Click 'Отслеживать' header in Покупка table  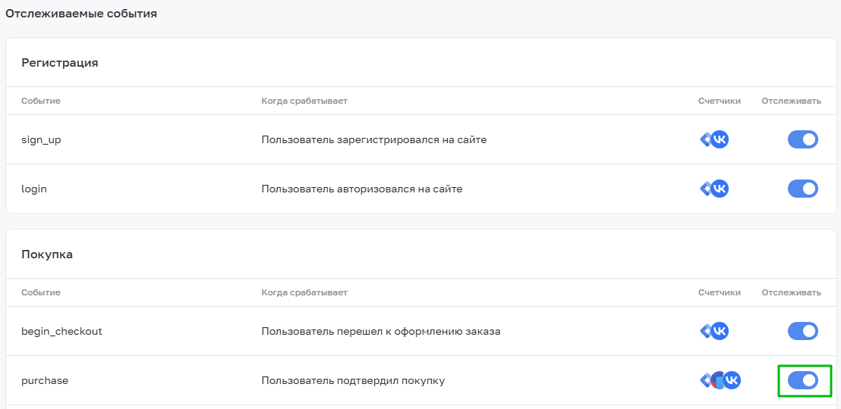[x=791, y=292]
